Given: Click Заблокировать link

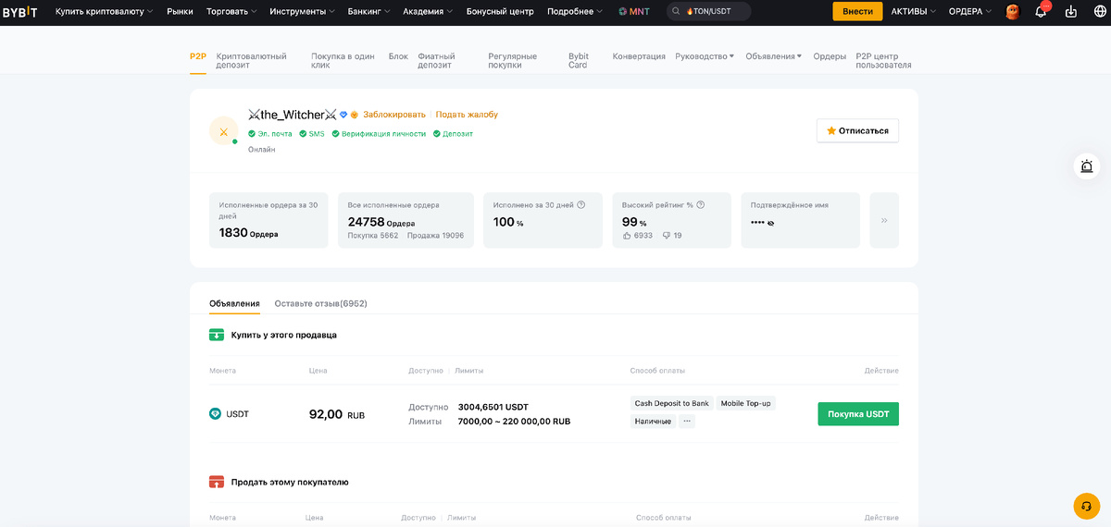Looking at the screenshot, I should [x=393, y=115].
